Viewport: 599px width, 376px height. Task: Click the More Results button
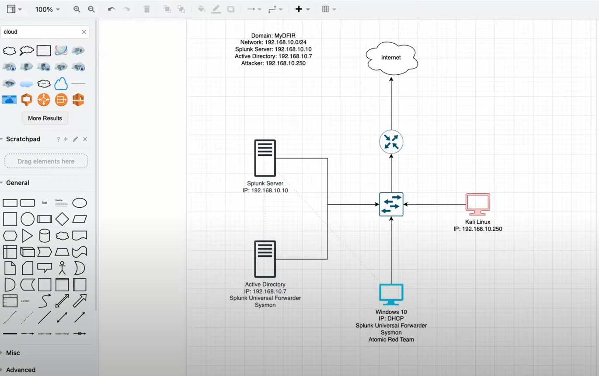tap(45, 118)
